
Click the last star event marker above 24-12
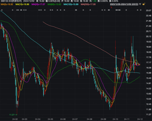(141, 10)
